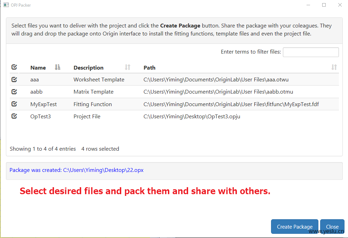
Task: Click the Path column header
Action: [149, 68]
